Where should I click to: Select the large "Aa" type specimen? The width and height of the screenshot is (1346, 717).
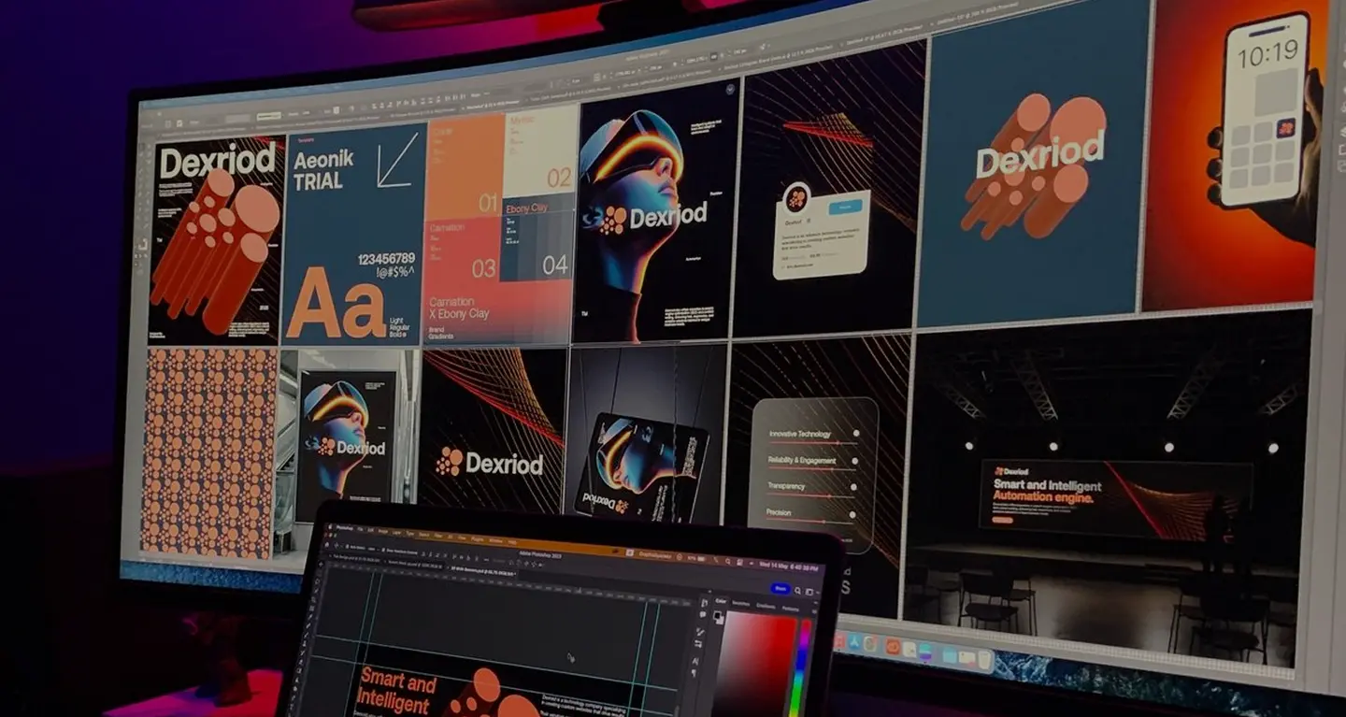click(336, 303)
